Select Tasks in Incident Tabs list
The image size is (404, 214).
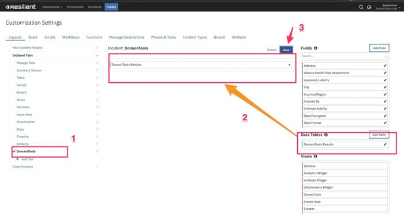point(20,78)
